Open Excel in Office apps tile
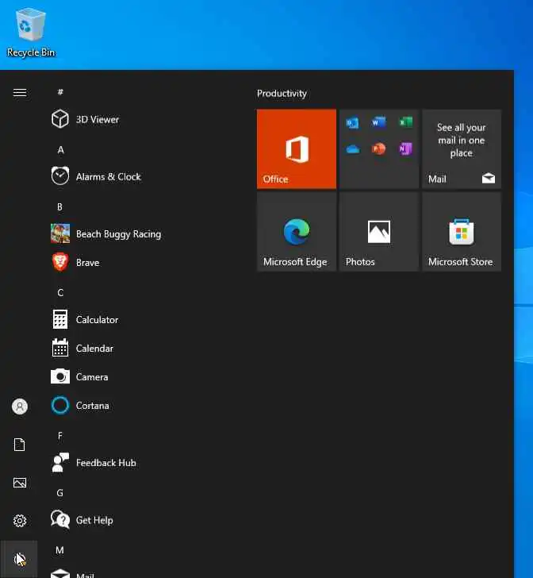 click(405, 122)
